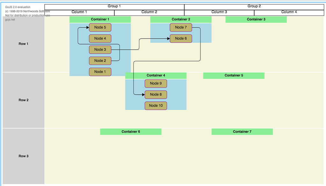The width and height of the screenshot is (326, 186).
Task: Select Node 7 in Container 2
Action: click(181, 27)
